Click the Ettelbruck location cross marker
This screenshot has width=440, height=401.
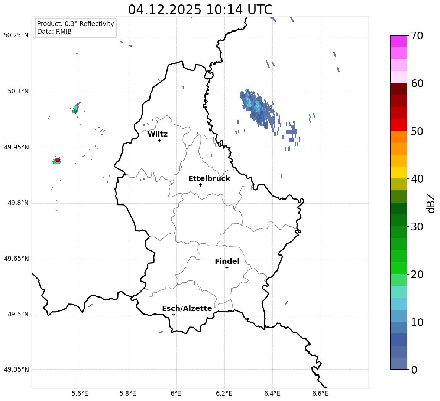click(200, 185)
